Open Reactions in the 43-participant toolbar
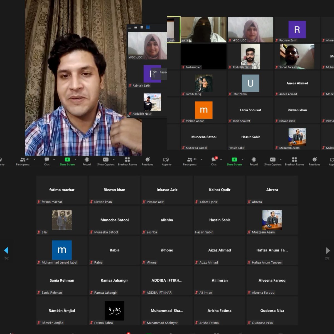The image size is (334, 334). 148,161
